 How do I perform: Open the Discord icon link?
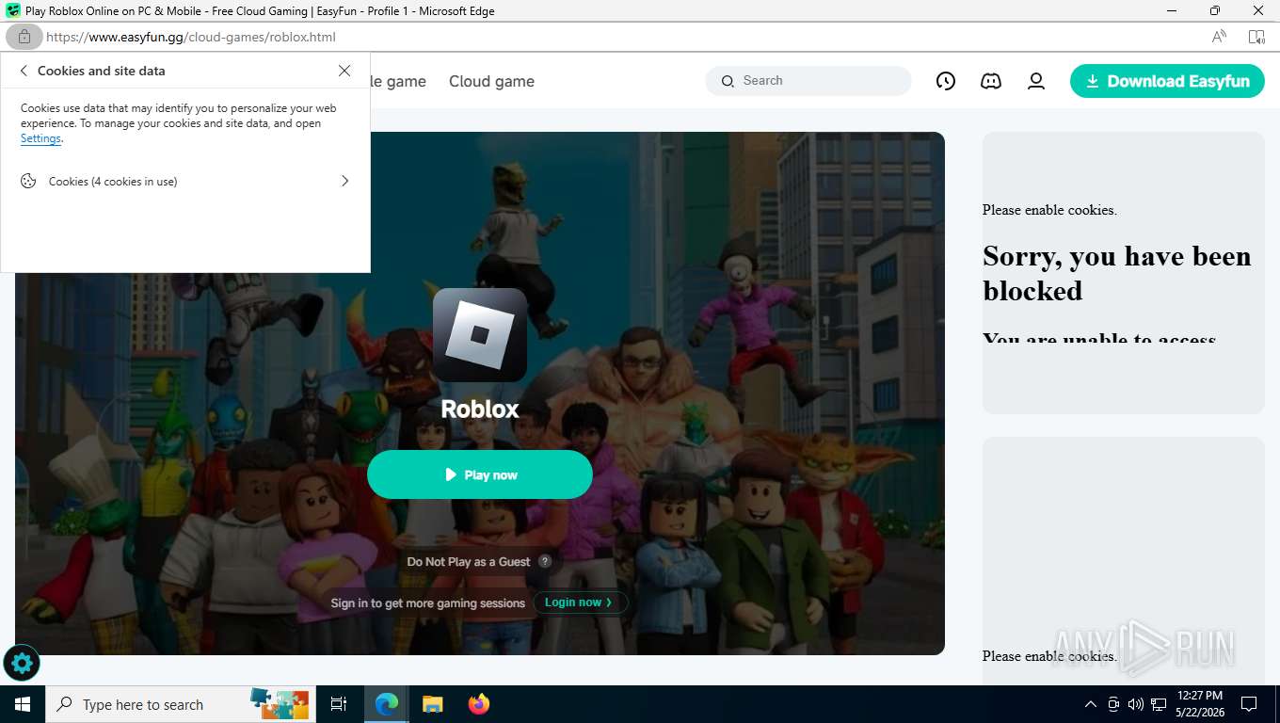[991, 81]
